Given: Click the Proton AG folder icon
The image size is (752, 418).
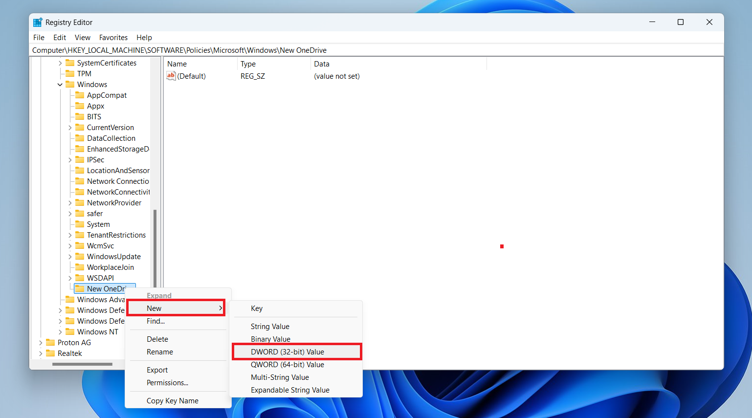Looking at the screenshot, I should click(50, 342).
